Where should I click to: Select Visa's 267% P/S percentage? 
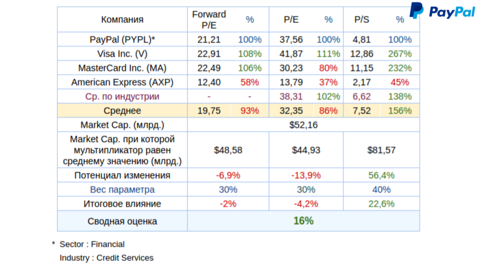pyautogui.click(x=400, y=54)
